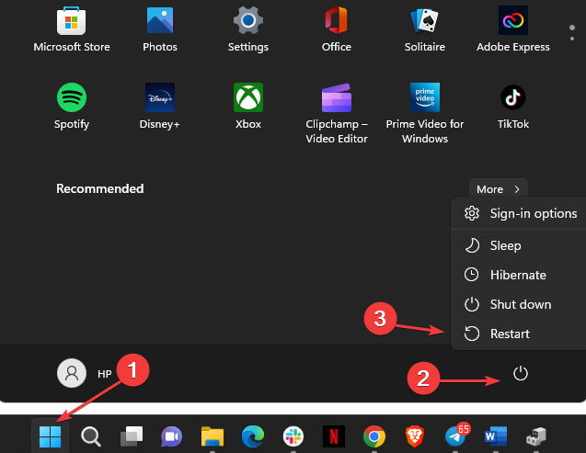Click the pinned apps page dots

tap(572, 33)
